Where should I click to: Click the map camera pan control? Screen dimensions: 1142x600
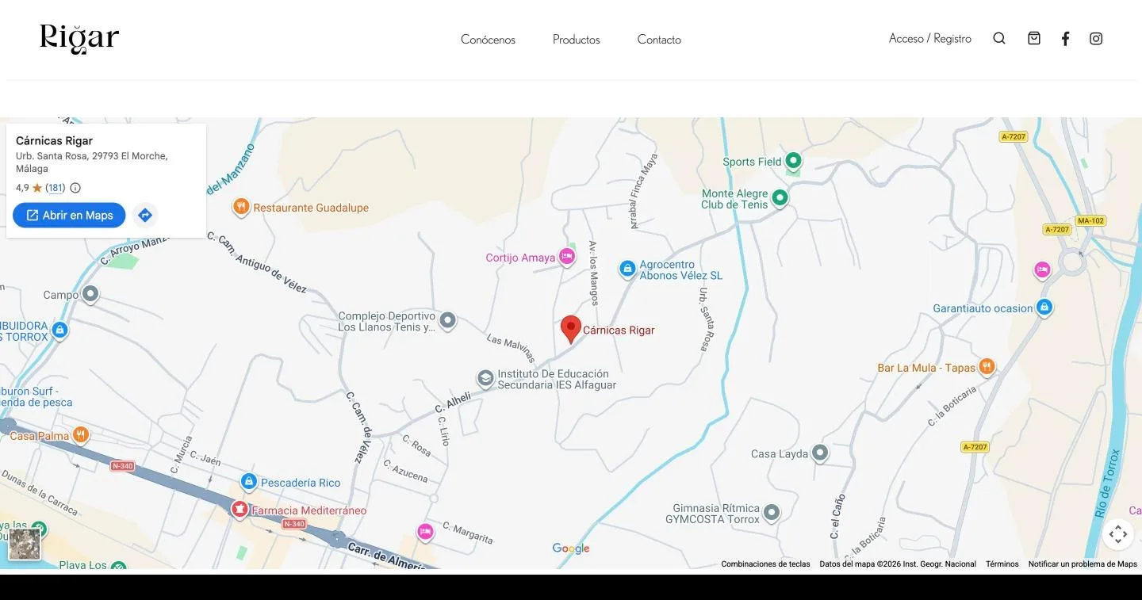(x=1118, y=534)
